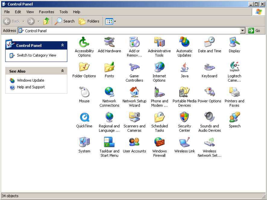Select Game Controllers icon

(134, 72)
